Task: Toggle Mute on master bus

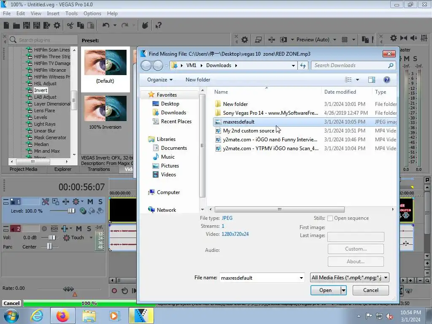Action: [x=406, y=58]
